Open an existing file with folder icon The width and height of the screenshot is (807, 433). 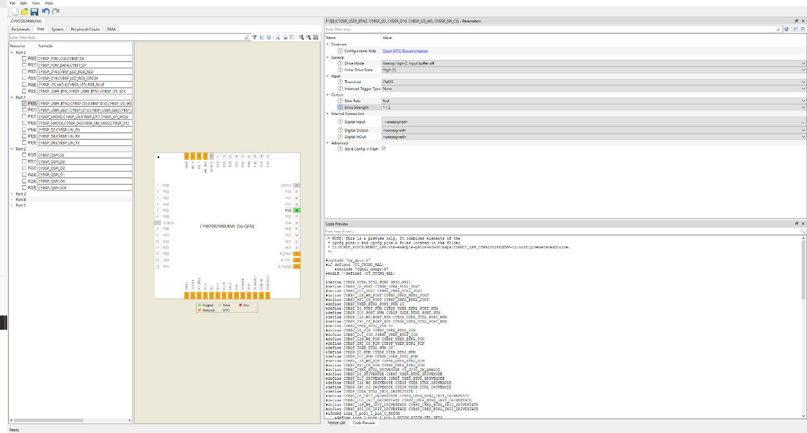[24, 11]
